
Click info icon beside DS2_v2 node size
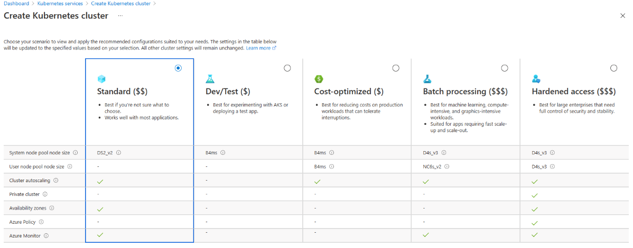point(119,153)
